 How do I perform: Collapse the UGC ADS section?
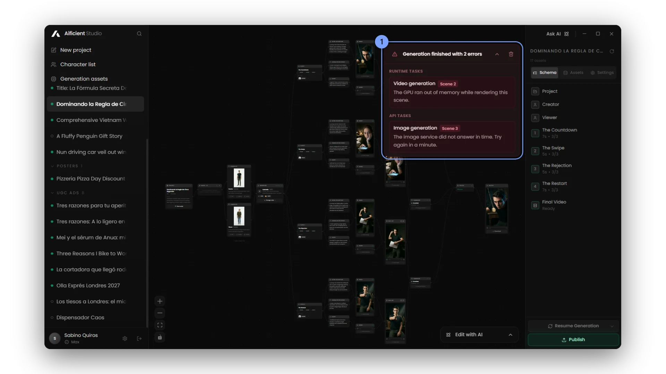(68, 193)
